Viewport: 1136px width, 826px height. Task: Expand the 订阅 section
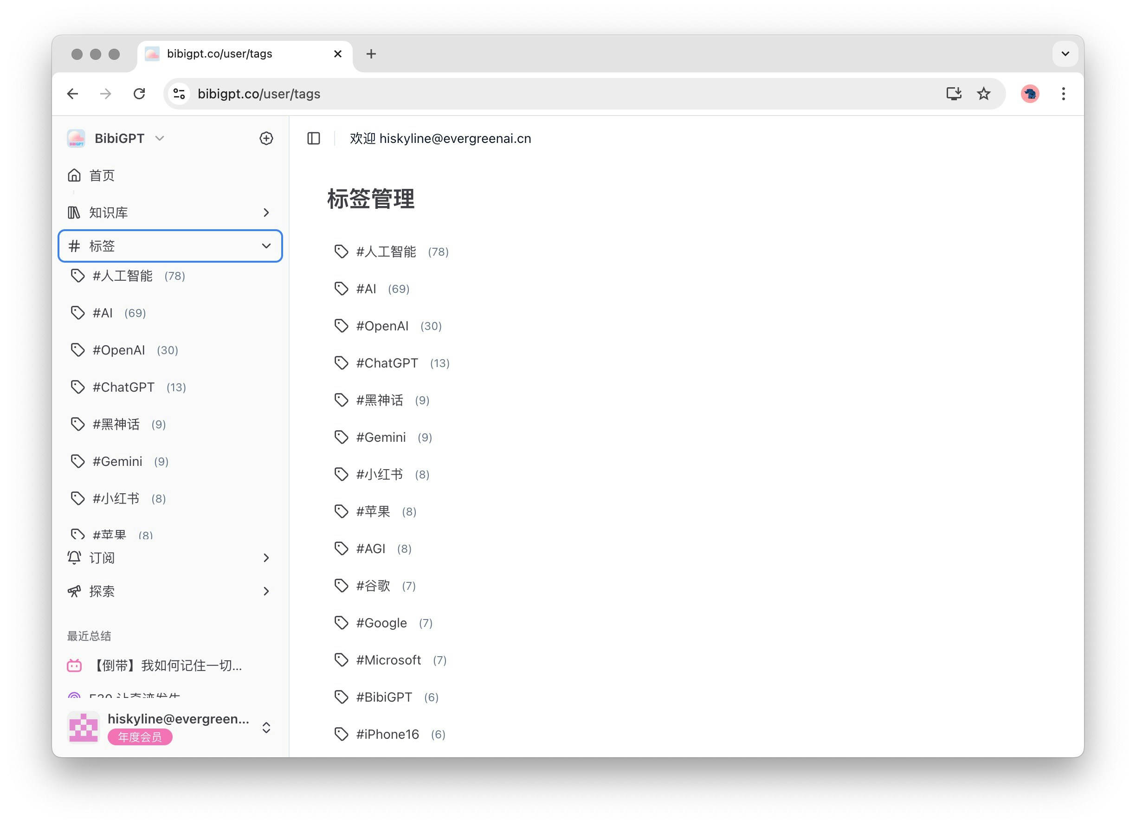[x=266, y=557]
